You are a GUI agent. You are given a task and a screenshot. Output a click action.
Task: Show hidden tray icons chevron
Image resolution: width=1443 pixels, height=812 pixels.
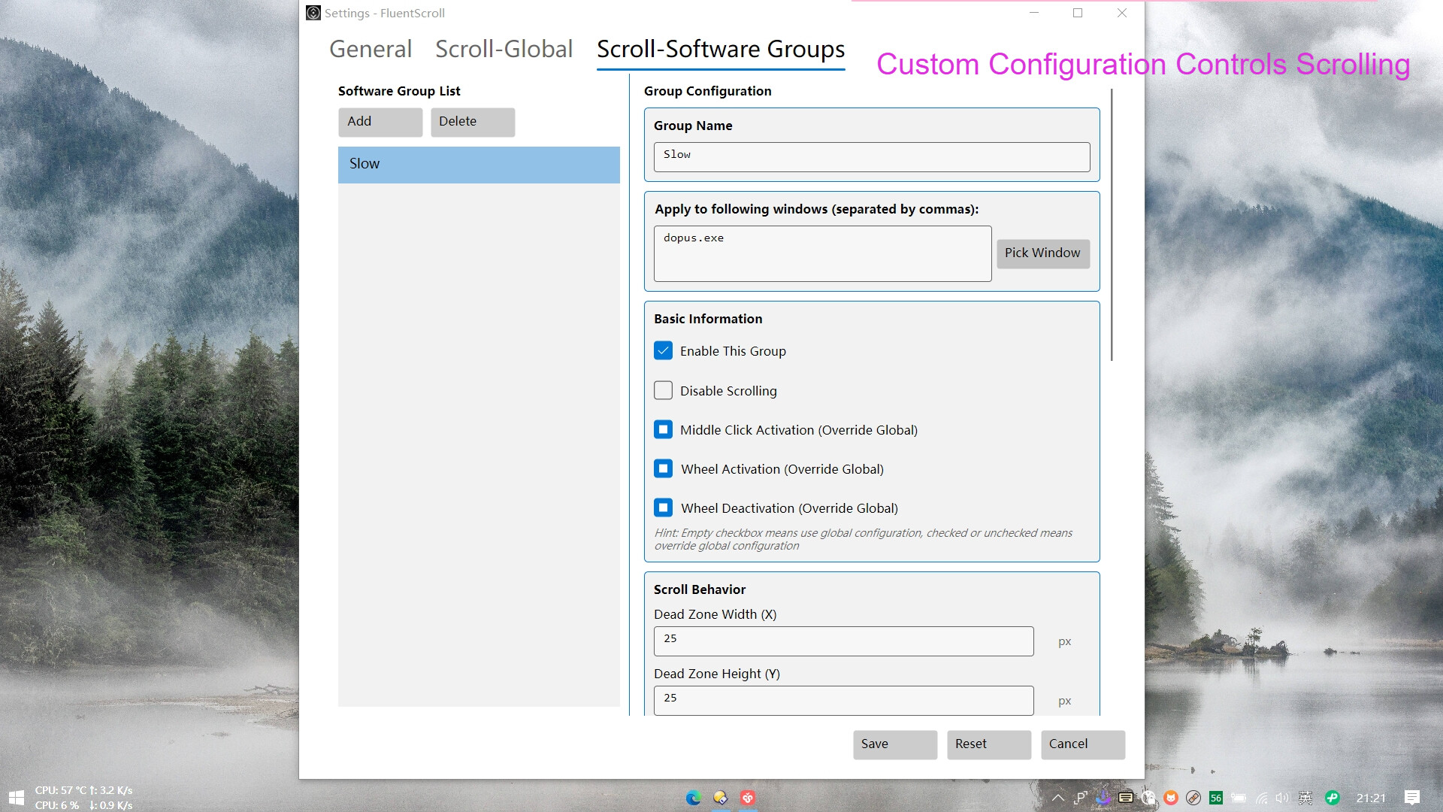pos(1057,798)
